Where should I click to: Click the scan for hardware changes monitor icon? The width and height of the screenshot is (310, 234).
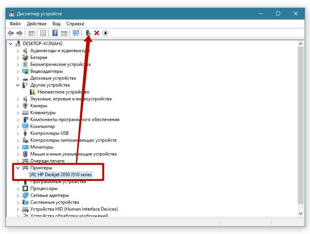tap(76, 33)
